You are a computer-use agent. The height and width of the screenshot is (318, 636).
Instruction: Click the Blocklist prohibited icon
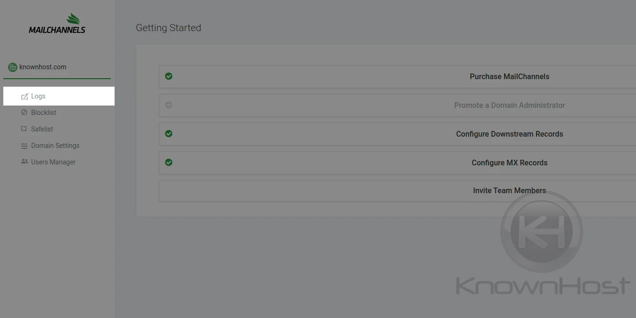pyautogui.click(x=25, y=113)
